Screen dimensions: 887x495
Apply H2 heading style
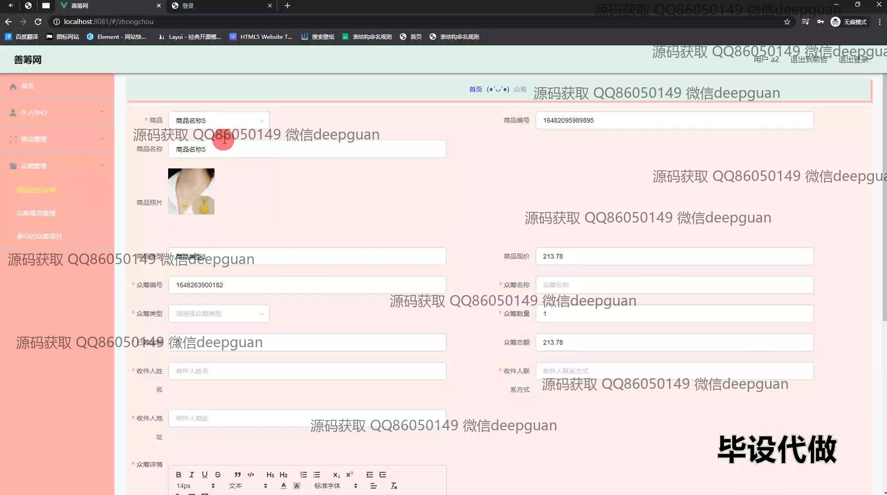click(x=284, y=475)
